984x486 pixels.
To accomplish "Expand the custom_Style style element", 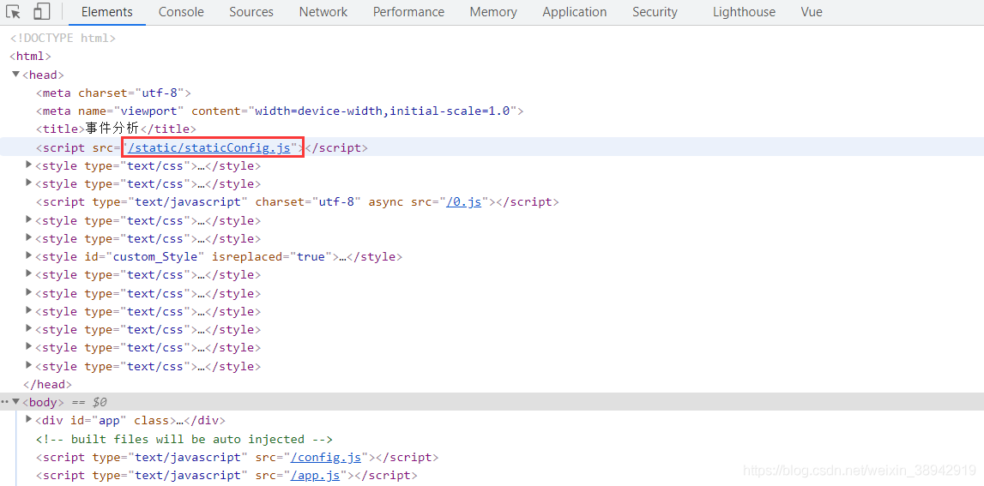I will (29, 255).
